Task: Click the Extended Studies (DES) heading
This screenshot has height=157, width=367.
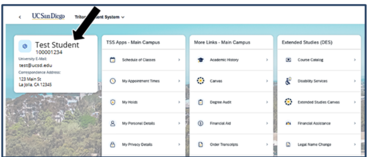Action: click(307, 43)
